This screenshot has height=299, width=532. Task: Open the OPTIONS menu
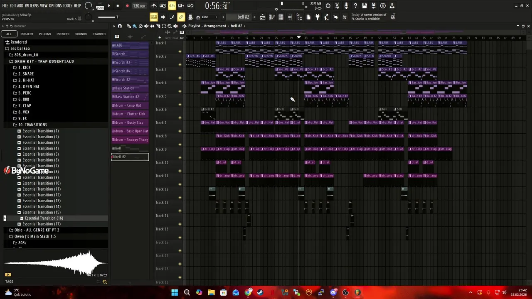coord(55,6)
